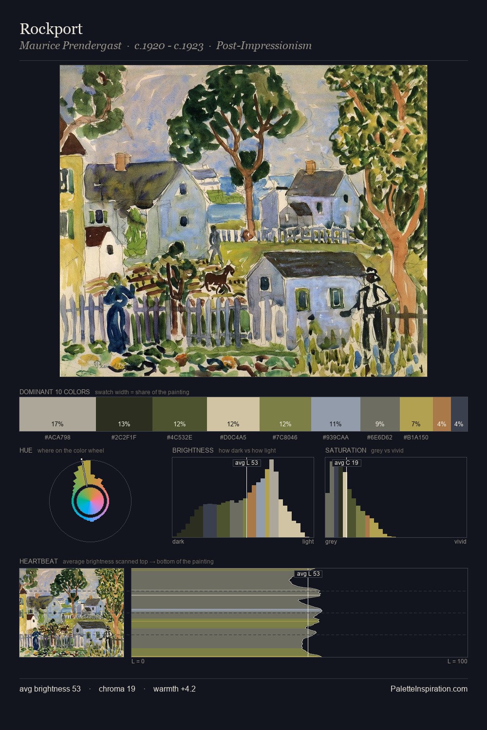This screenshot has width=487, height=730.
Task: Click the brightness histogram chart
Action: tap(243, 497)
